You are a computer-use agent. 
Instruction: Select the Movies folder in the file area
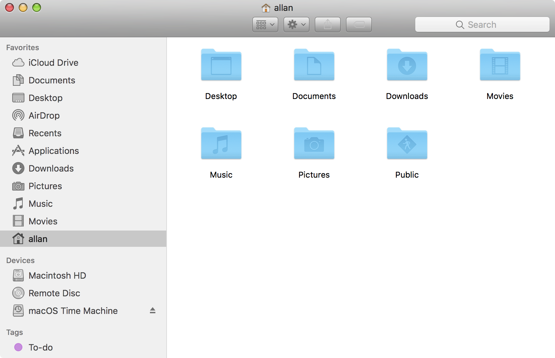(x=500, y=64)
